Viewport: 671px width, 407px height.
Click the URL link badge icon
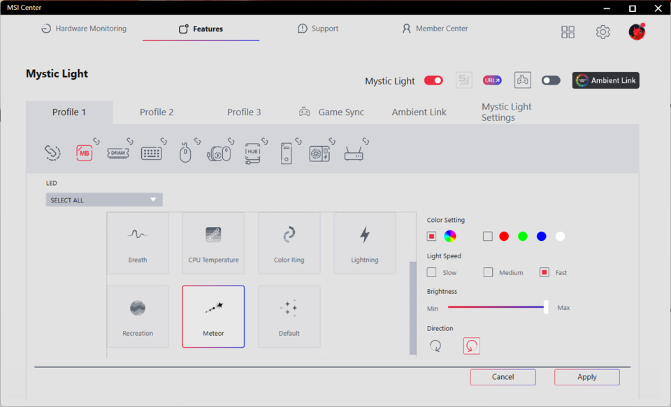point(492,80)
